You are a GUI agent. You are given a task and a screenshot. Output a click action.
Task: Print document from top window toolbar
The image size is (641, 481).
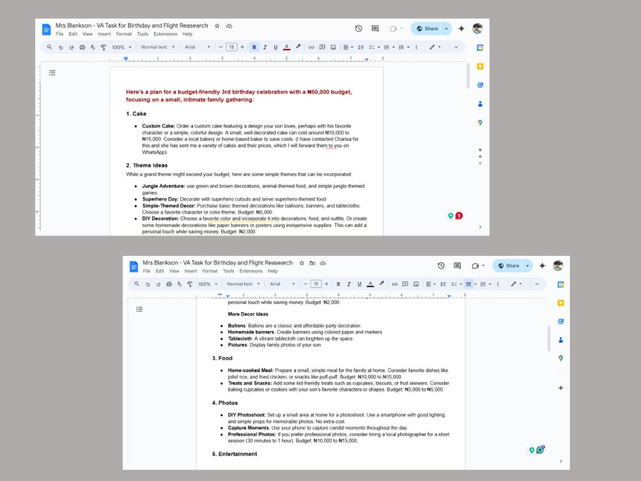[x=82, y=47]
